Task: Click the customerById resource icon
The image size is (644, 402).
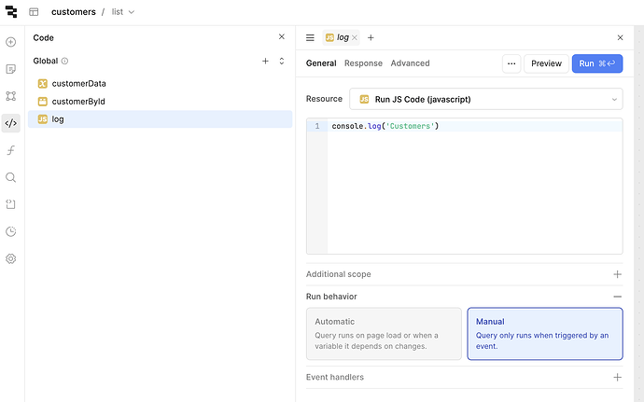Action: pos(43,102)
